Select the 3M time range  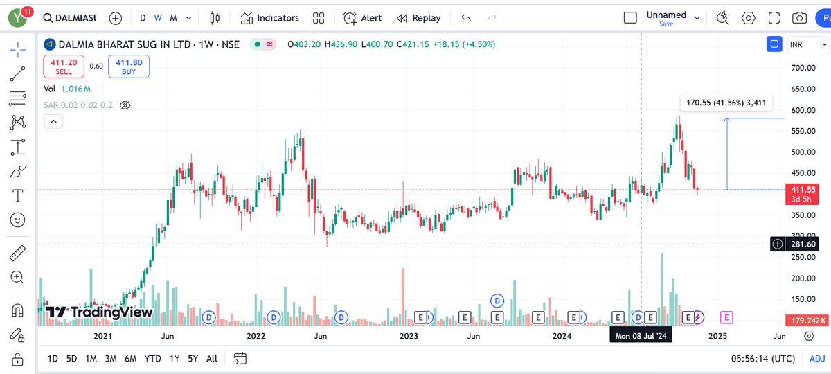111,359
